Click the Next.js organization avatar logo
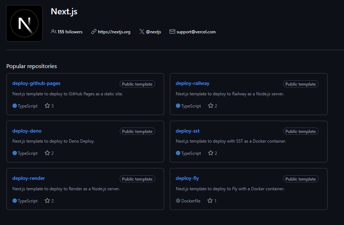 click(x=24, y=23)
